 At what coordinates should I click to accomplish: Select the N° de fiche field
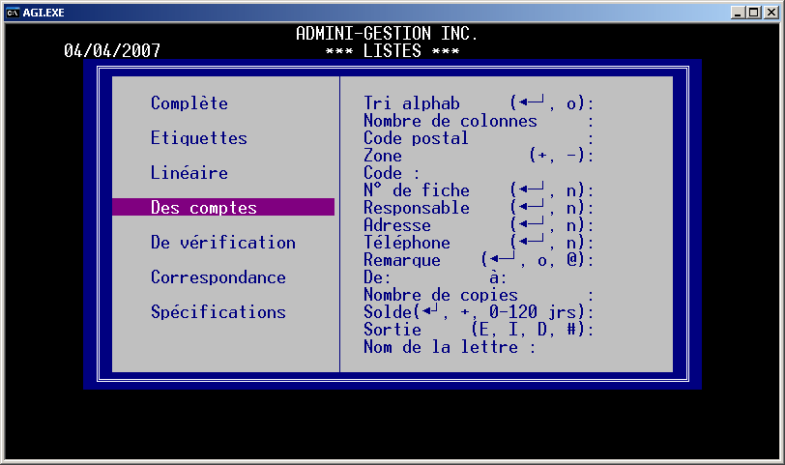[479, 190]
